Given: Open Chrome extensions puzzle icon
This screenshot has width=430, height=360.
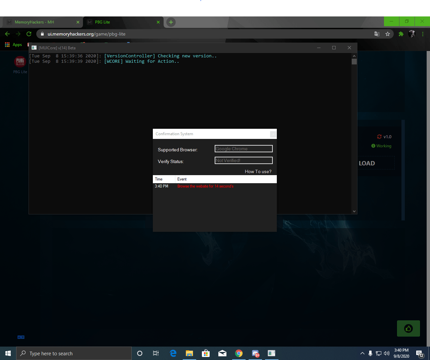Looking at the screenshot, I should point(401,34).
